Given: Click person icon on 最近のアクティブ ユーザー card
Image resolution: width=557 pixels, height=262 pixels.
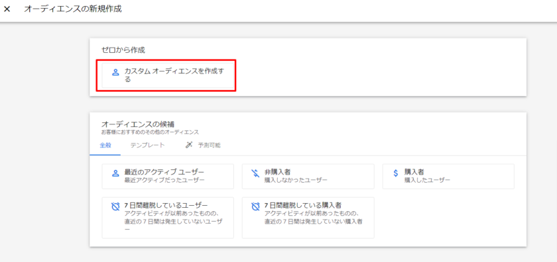Looking at the screenshot, I should (115, 173).
